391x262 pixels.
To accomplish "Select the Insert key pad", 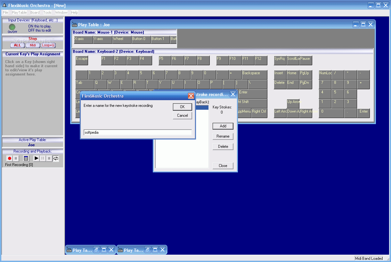I will coord(280,75).
